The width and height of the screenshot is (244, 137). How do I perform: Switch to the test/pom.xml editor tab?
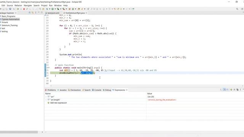(52, 13)
